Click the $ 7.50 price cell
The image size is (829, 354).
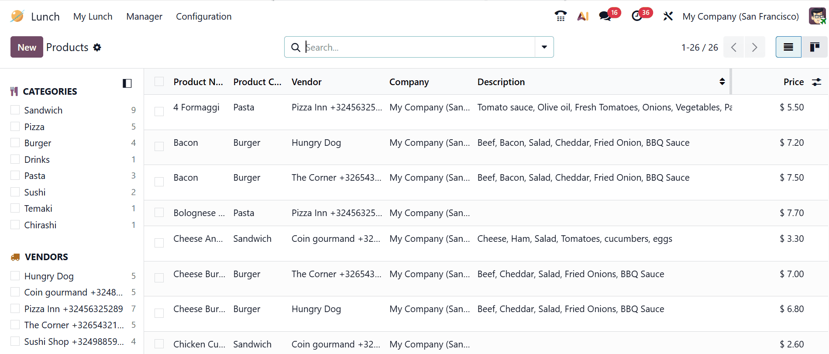pyautogui.click(x=791, y=178)
